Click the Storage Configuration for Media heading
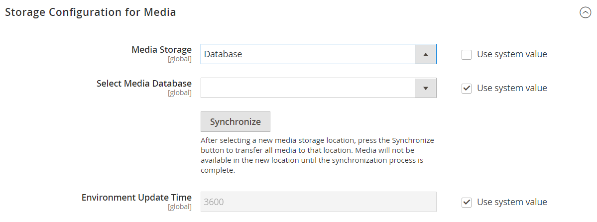This screenshot has width=597, height=222. pos(90,12)
